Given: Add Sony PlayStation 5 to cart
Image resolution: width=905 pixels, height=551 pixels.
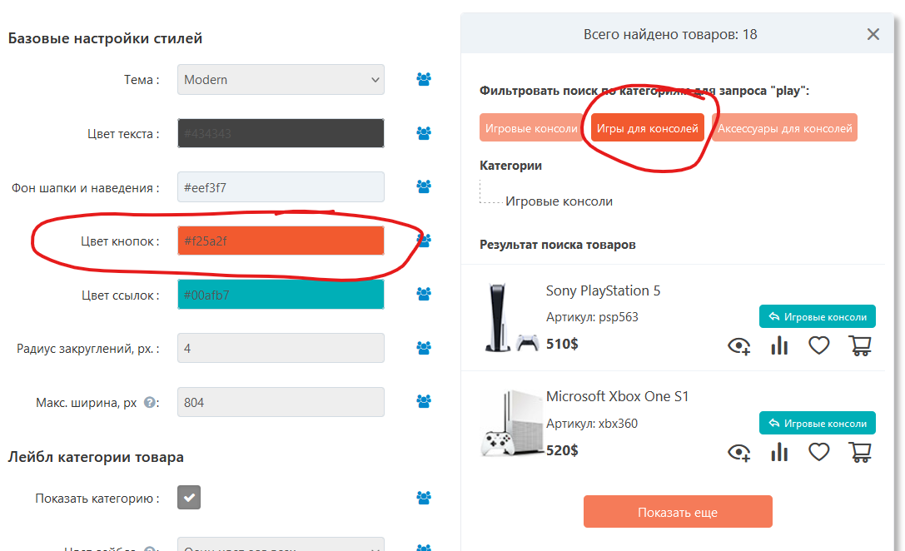Looking at the screenshot, I should 860,345.
